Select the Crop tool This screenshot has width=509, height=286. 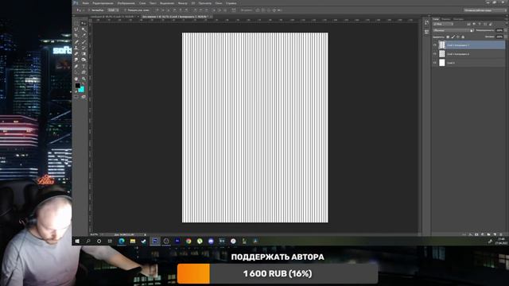76,35
